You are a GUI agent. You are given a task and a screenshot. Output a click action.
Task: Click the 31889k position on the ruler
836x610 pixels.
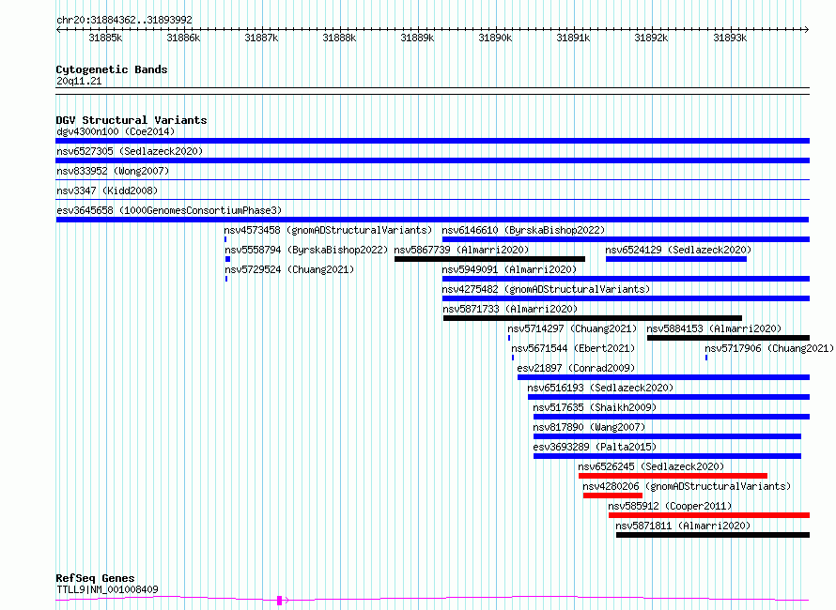pyautogui.click(x=417, y=38)
